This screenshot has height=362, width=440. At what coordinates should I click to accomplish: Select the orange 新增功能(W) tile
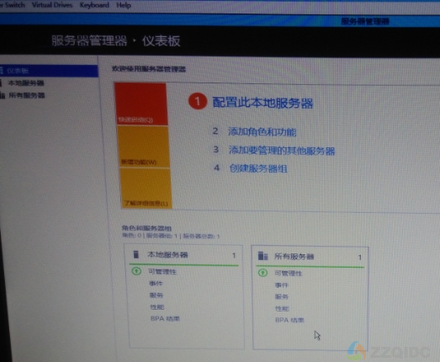[143, 146]
